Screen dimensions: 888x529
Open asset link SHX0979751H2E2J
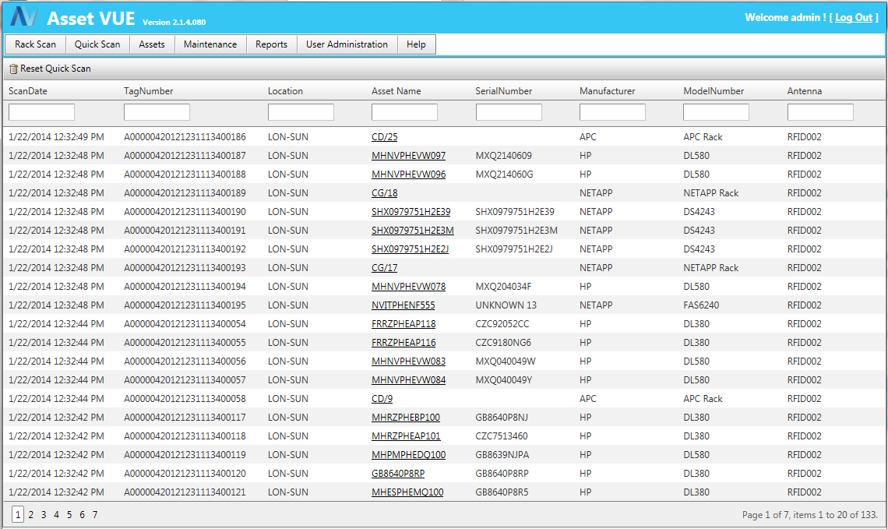coord(410,249)
